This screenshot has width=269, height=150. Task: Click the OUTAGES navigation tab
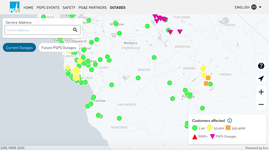coord(117,8)
